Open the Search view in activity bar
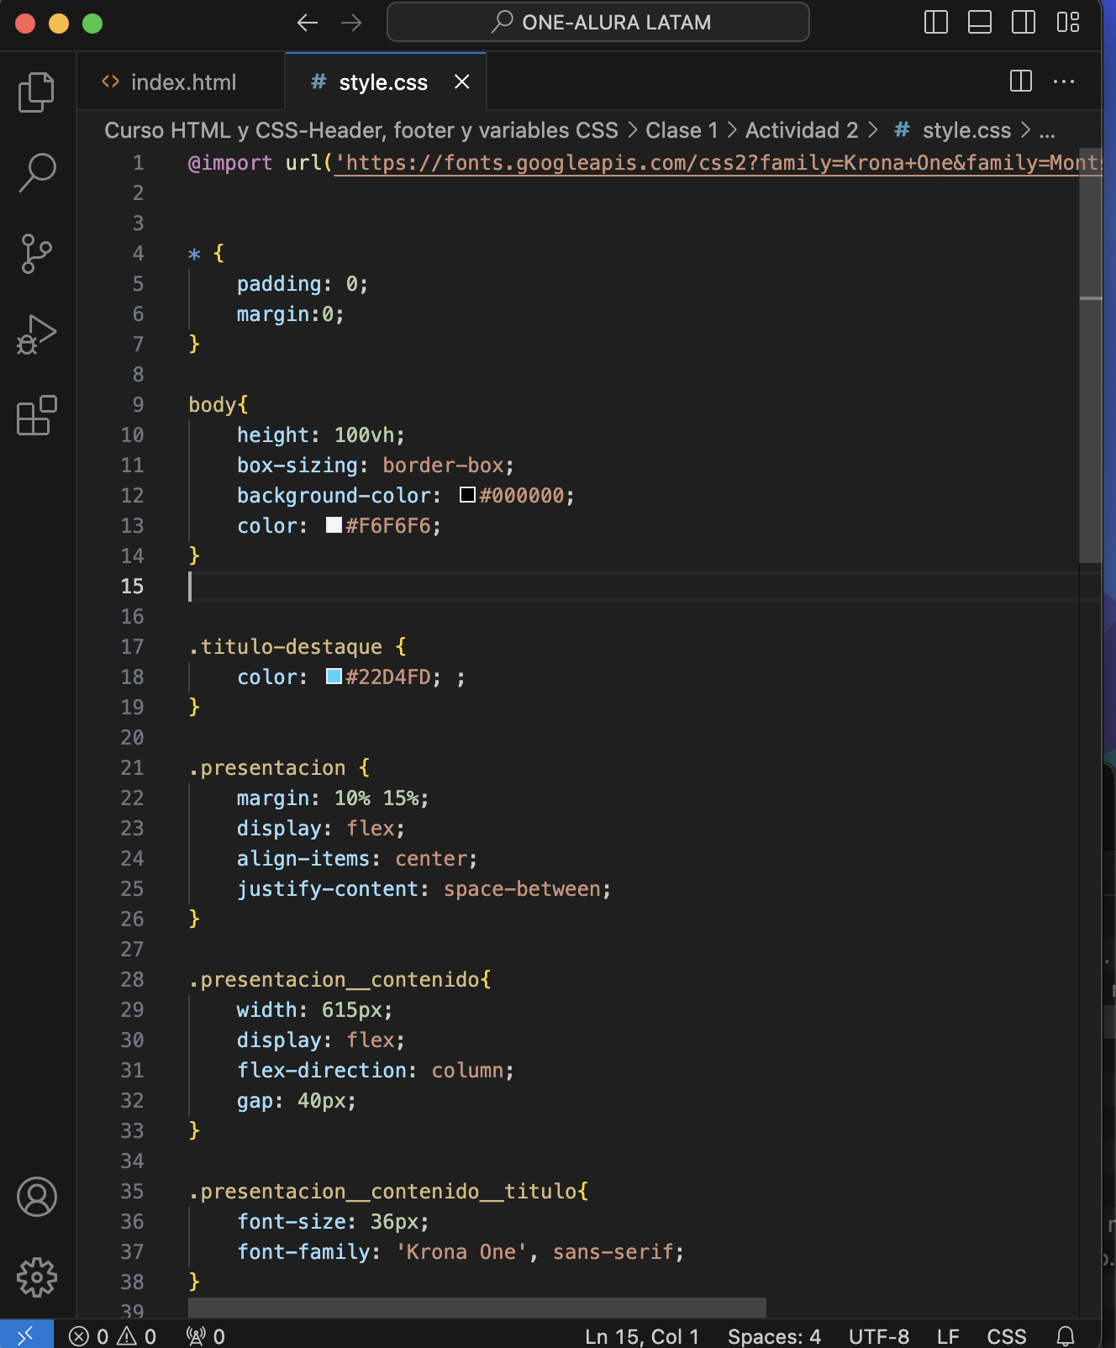This screenshot has height=1348, width=1116. [x=36, y=172]
